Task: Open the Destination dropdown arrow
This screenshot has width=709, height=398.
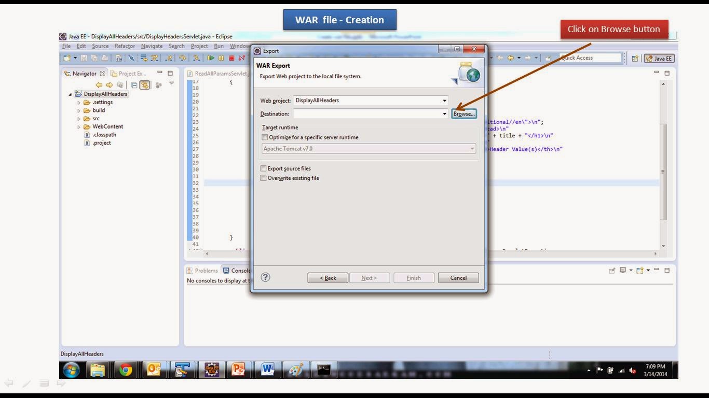Action: click(x=444, y=113)
